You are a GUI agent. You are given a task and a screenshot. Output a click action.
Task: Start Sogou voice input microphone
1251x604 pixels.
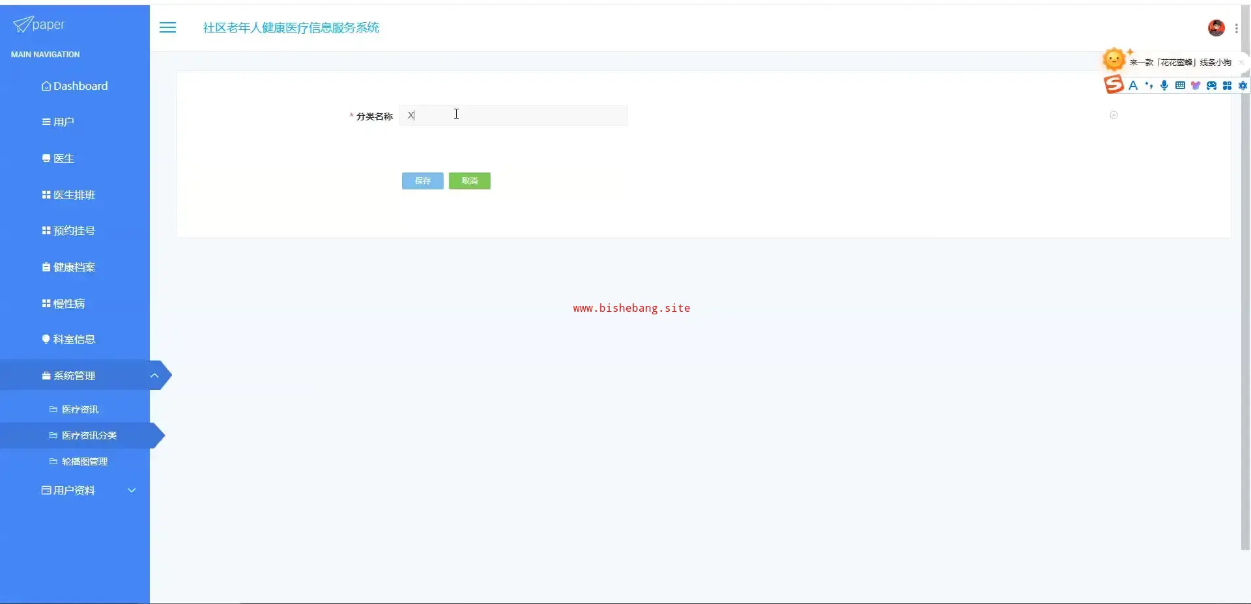coord(1164,85)
